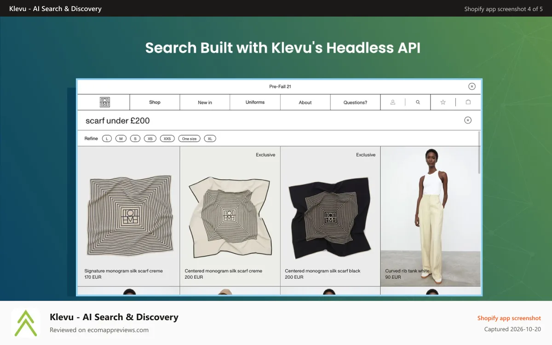Open the wishlist star icon
The height and width of the screenshot is (345, 552).
pos(443,102)
